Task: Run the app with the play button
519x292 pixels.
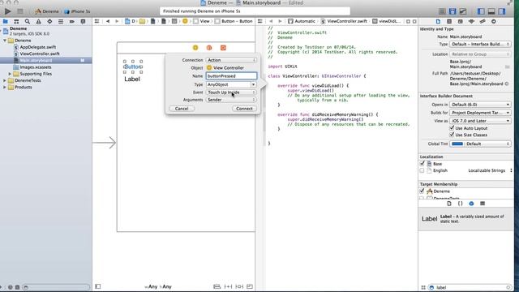Action: coord(7,11)
